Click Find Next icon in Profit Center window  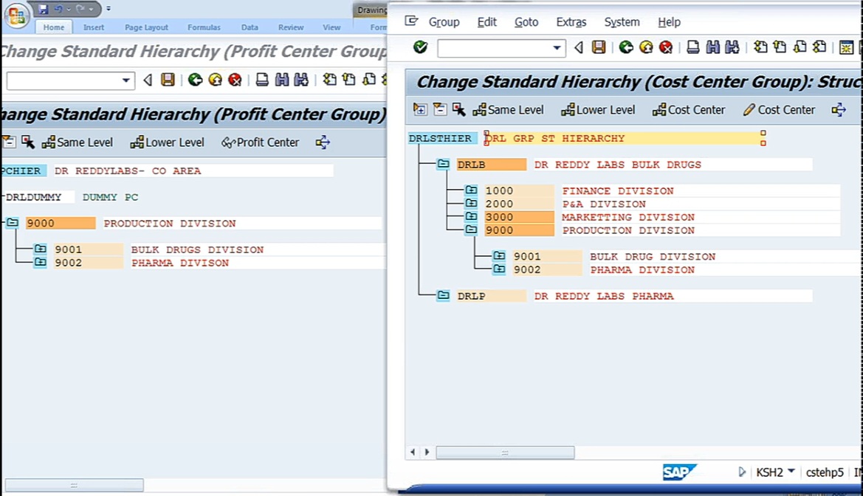tap(301, 80)
